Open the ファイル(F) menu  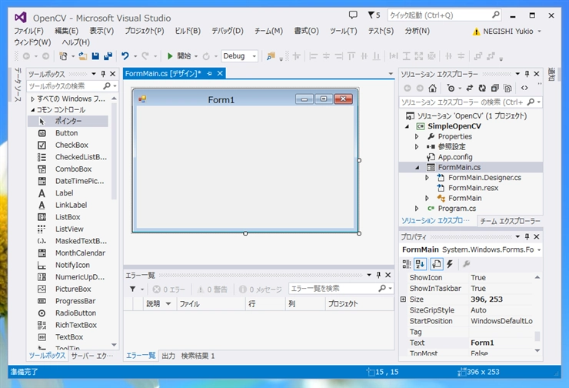coord(28,32)
